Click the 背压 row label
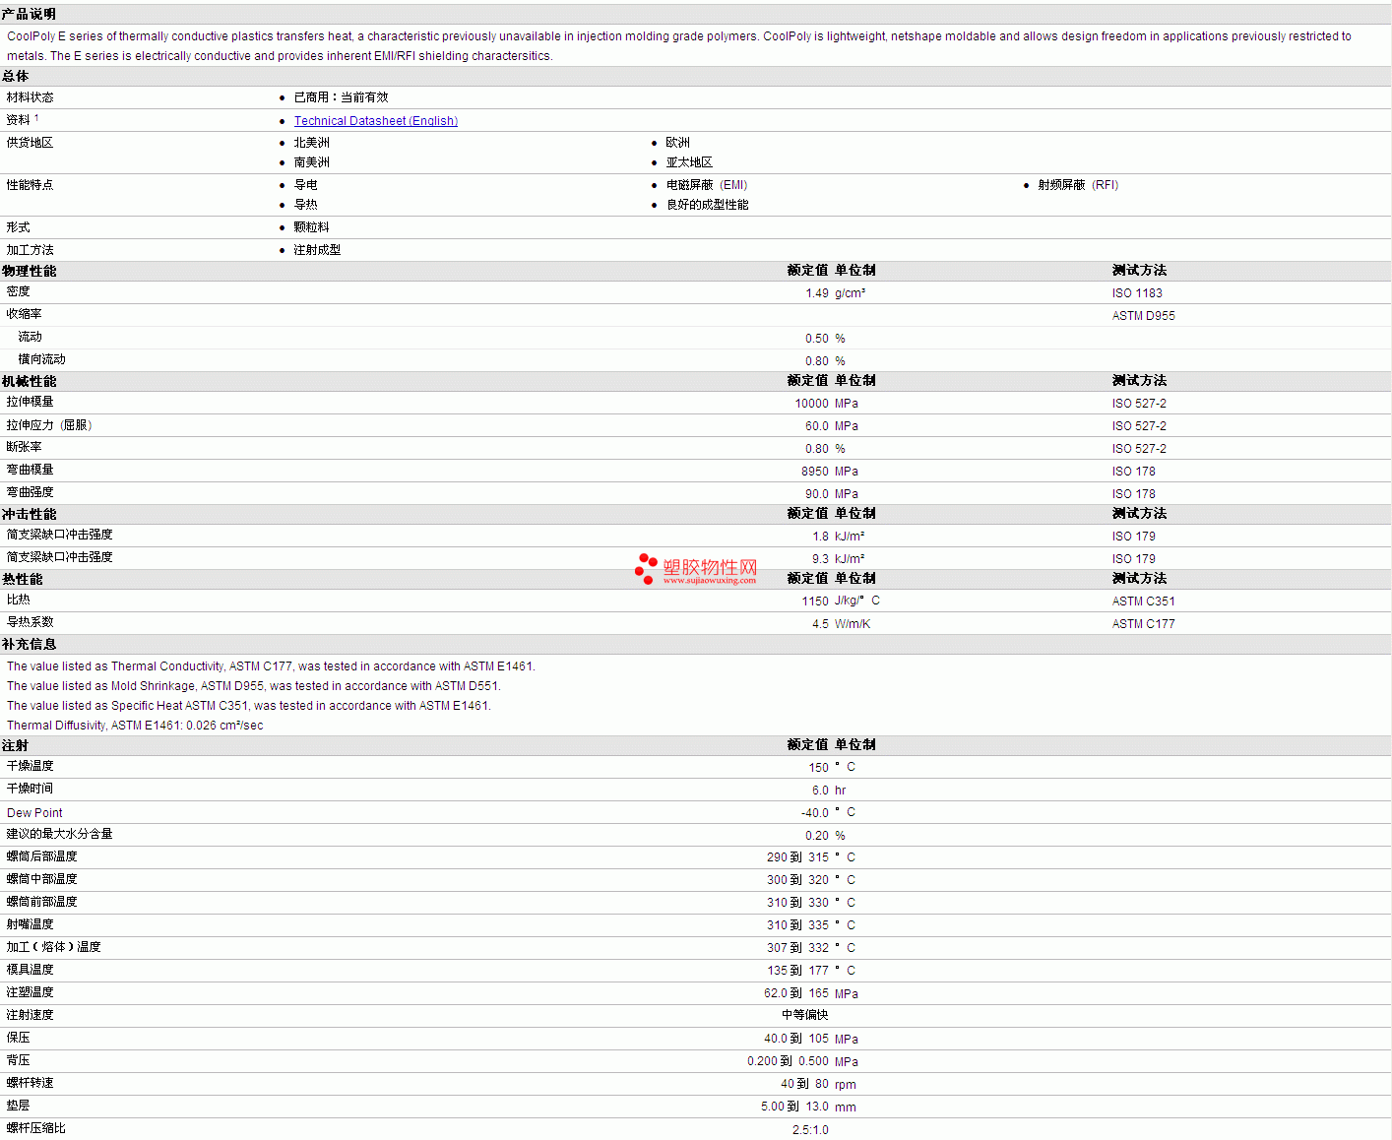The image size is (1392, 1140). (x=19, y=1060)
